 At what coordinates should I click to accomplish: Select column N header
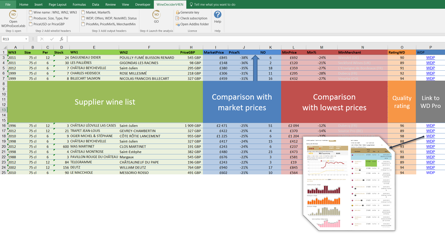362,47
